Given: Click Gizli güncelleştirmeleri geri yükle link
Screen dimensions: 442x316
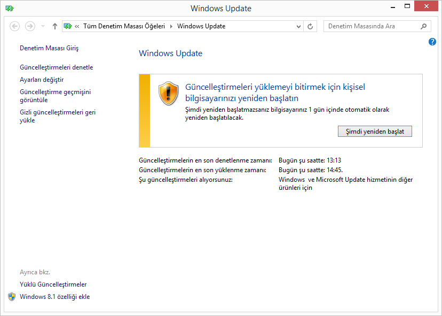Looking at the screenshot, I should pyautogui.click(x=58, y=116).
